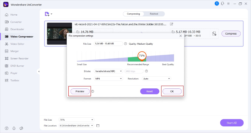Click the notification bell icon
This screenshot has height=133, width=251.
point(14,128)
